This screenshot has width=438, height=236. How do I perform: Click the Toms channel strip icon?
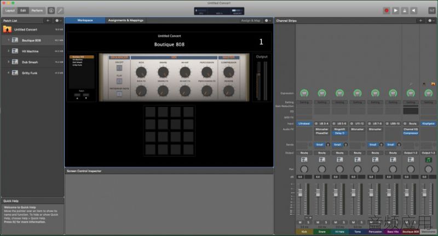coord(358,160)
